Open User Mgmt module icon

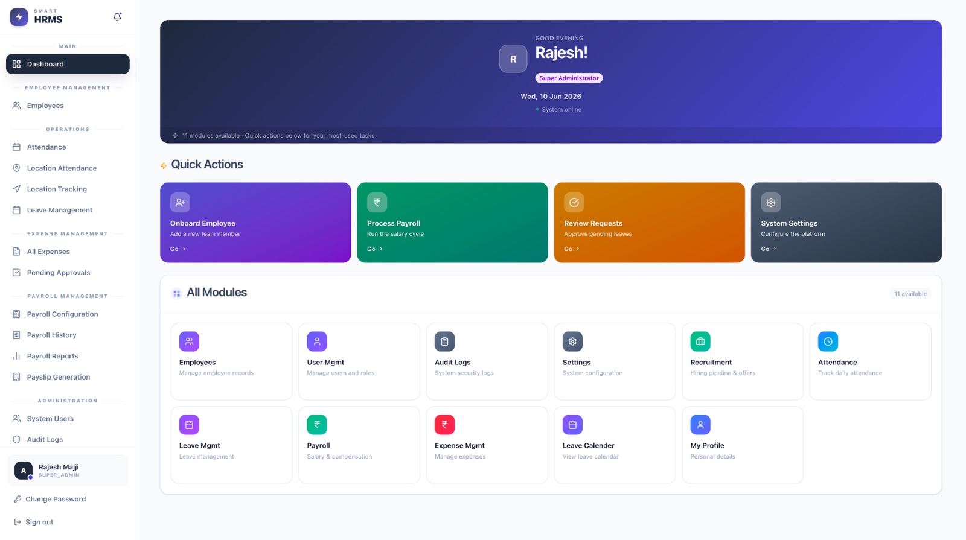click(x=317, y=341)
